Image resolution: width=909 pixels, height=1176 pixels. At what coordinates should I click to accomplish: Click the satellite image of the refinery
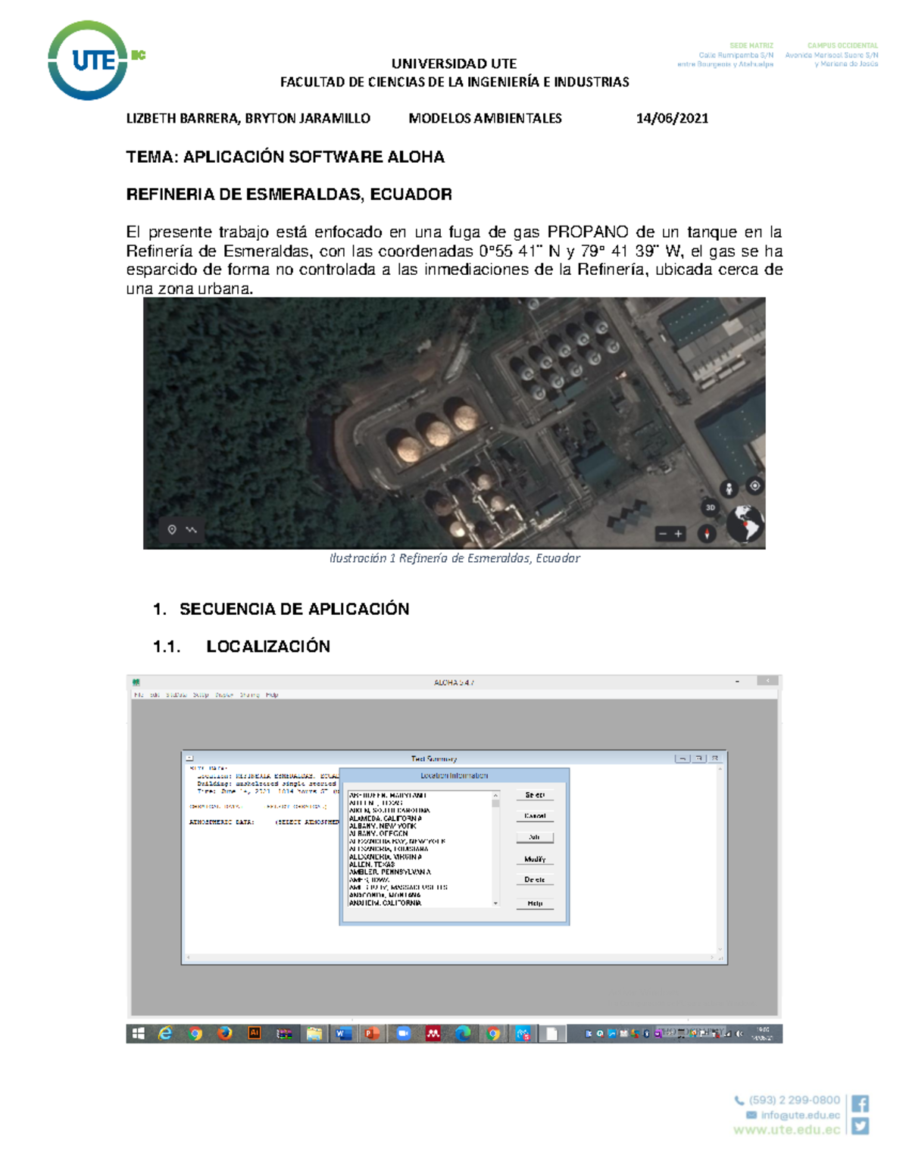pyautogui.click(x=454, y=423)
